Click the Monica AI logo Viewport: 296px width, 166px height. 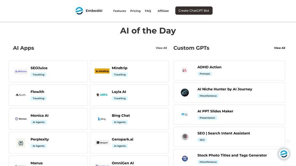tap(21, 119)
